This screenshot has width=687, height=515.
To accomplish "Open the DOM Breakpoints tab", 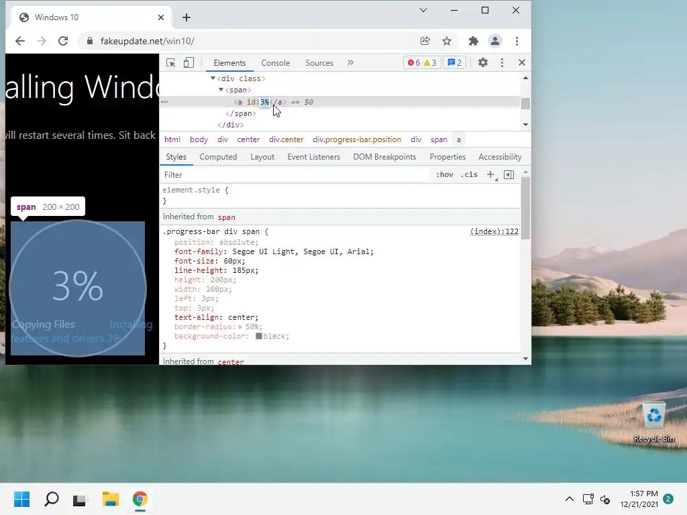I will point(384,157).
